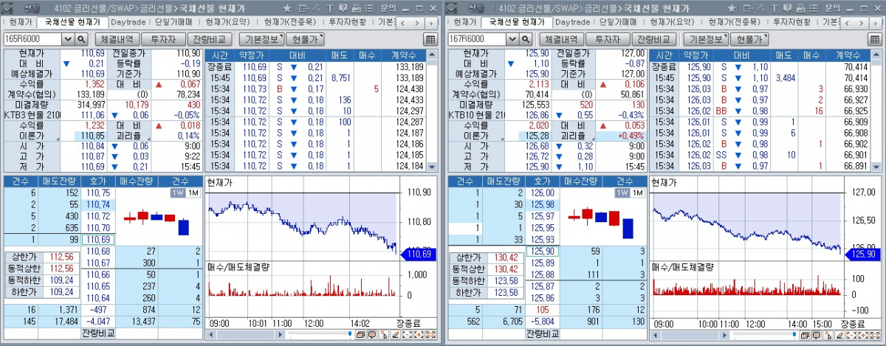Viewport: 886px width, 346px height.
Task: Click the scroll arrow left of left chart slider
Action: [x=280, y=334]
